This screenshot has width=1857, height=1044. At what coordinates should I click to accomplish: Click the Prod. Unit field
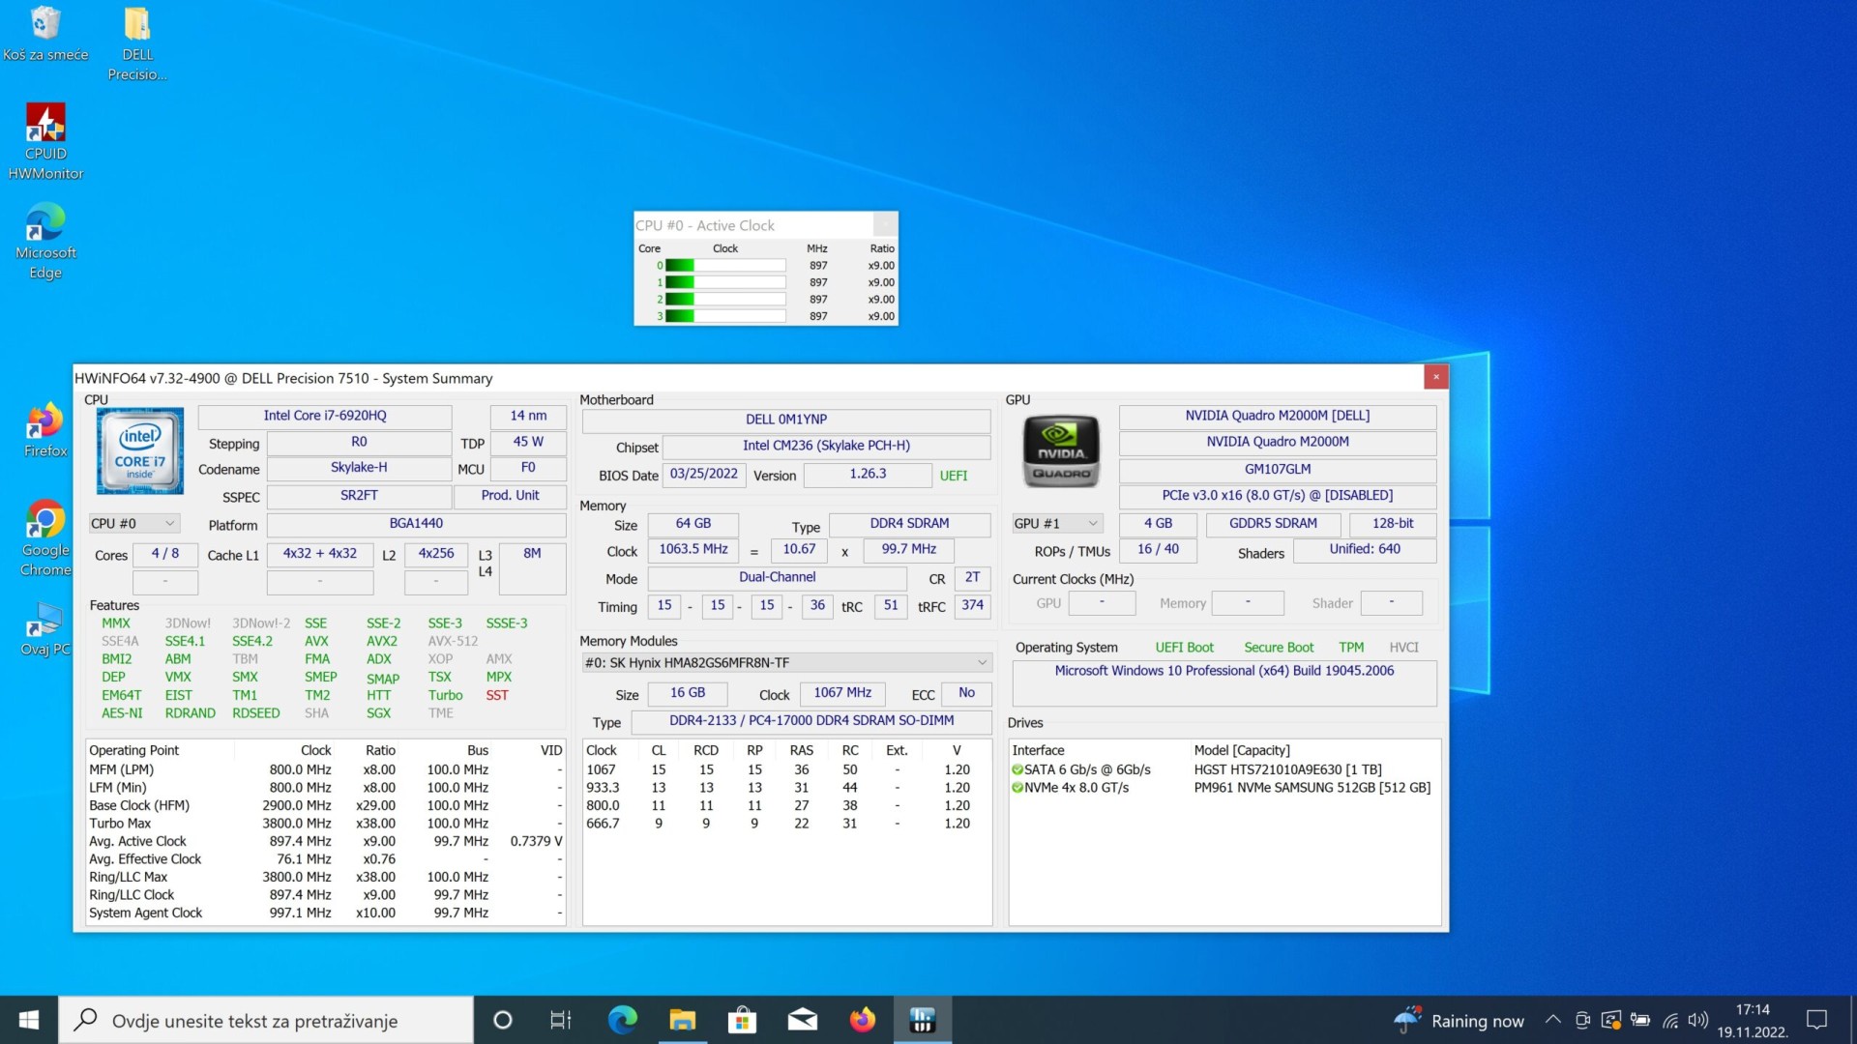510,495
